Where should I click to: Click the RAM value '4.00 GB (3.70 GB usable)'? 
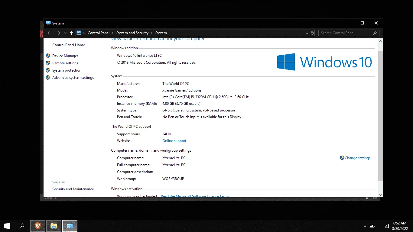(181, 104)
